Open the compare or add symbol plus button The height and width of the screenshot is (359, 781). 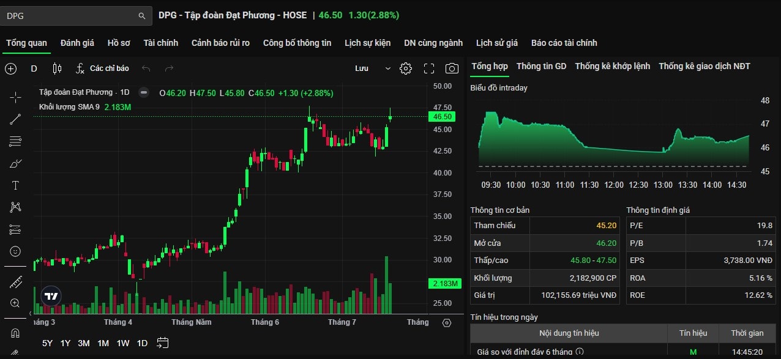click(11, 68)
